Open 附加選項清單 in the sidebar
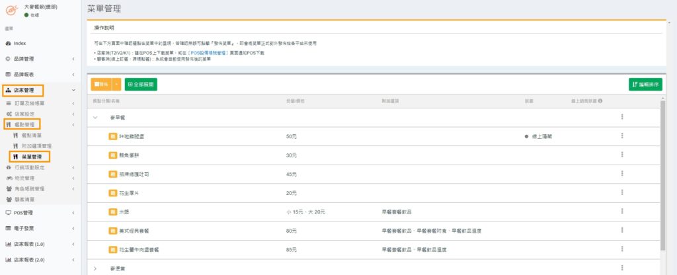The image size is (677, 275). 36,145
